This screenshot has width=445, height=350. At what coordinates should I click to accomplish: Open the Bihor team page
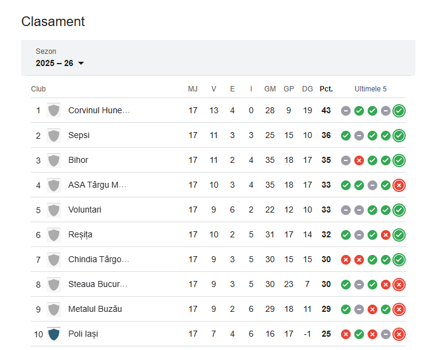tap(78, 160)
